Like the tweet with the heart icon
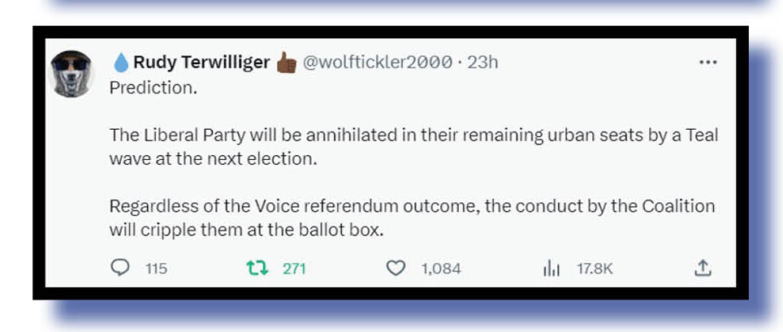This screenshot has width=783, height=332. pyautogui.click(x=396, y=268)
